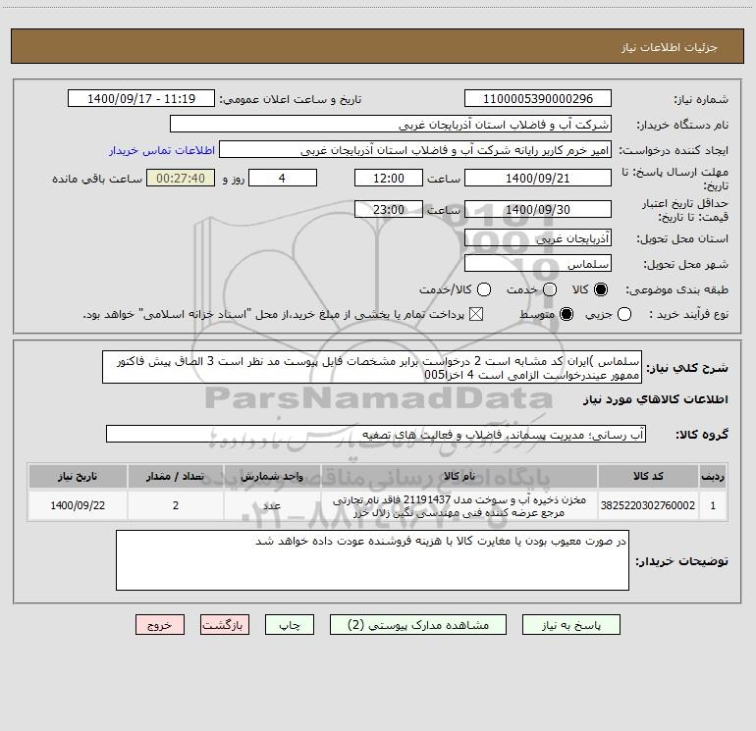Select product name cell مخزن ذخیره آب

(459, 505)
